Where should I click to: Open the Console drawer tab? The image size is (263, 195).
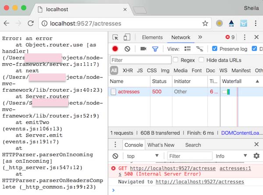point(134,145)
